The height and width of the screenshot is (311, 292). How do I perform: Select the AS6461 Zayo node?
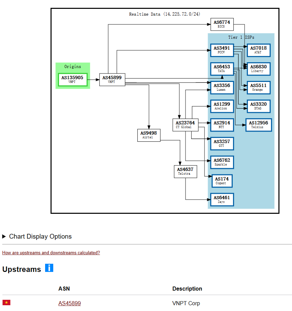(x=222, y=200)
